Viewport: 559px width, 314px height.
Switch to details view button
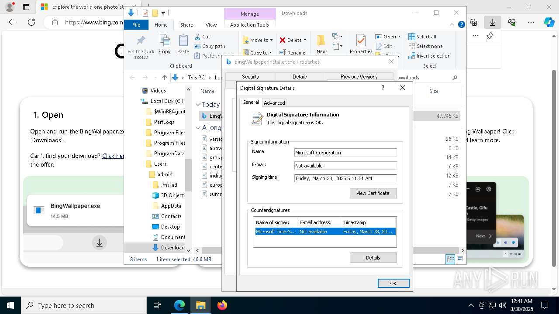tap(450, 259)
